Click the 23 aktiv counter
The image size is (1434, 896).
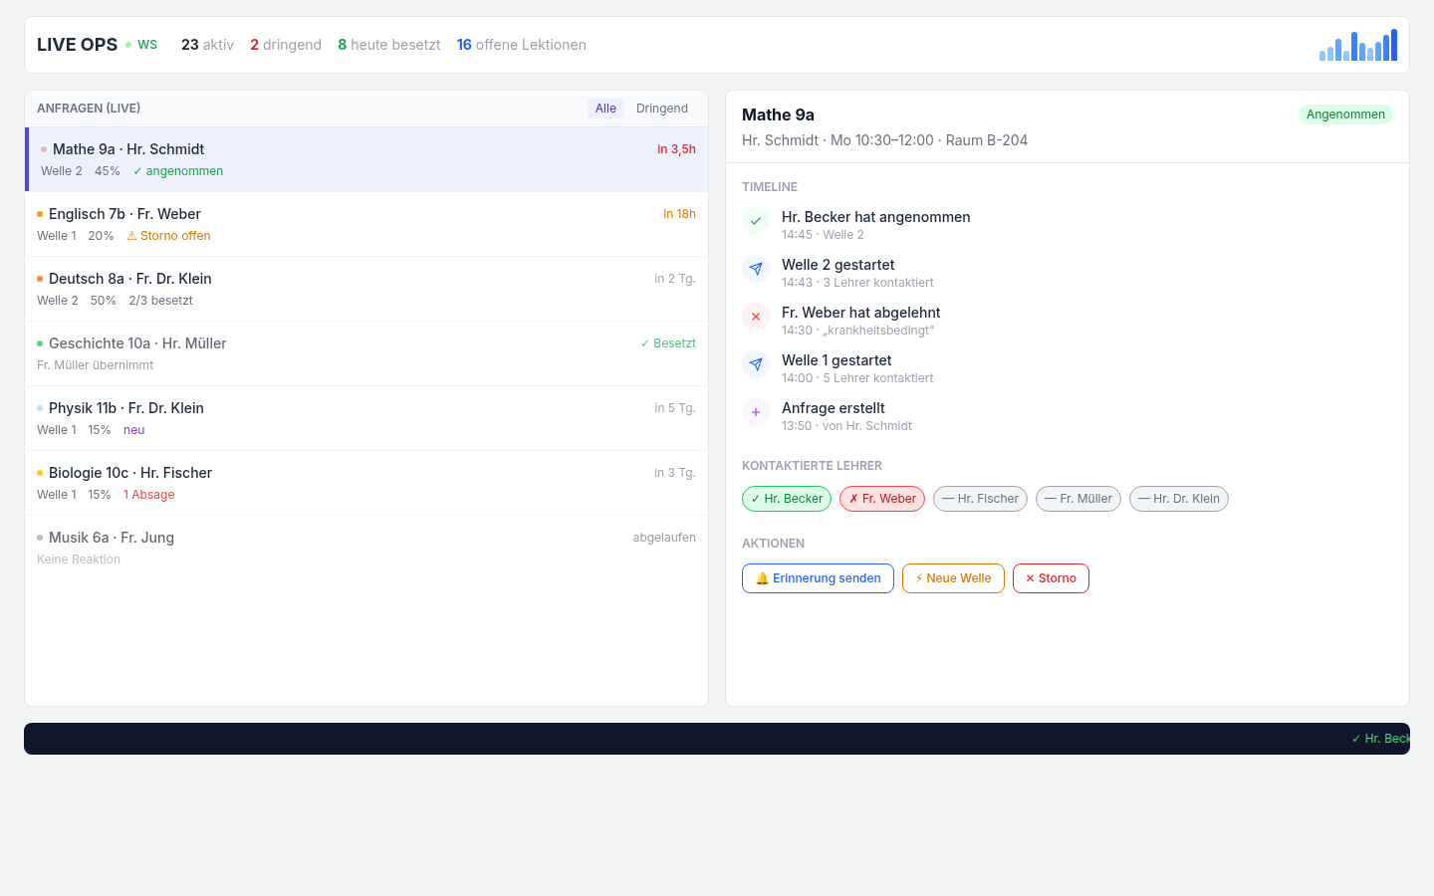point(207,45)
